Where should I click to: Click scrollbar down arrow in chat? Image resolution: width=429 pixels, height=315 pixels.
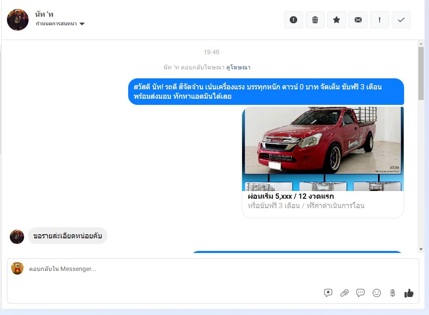(x=421, y=249)
